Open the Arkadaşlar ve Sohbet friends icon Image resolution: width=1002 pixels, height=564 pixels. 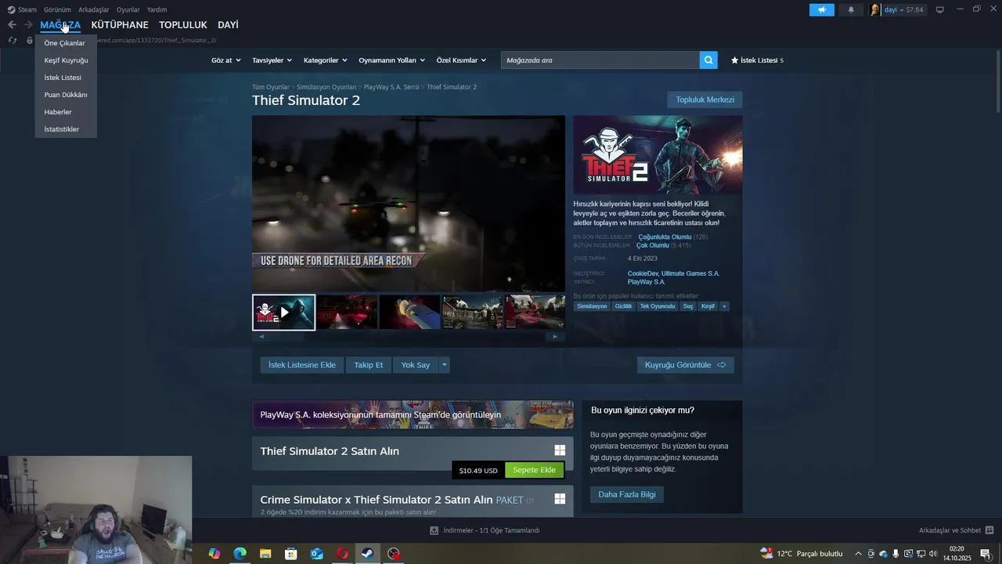click(x=989, y=530)
